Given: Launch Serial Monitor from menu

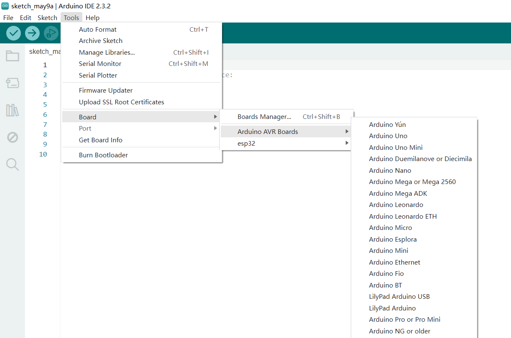Looking at the screenshot, I should 142,64.
